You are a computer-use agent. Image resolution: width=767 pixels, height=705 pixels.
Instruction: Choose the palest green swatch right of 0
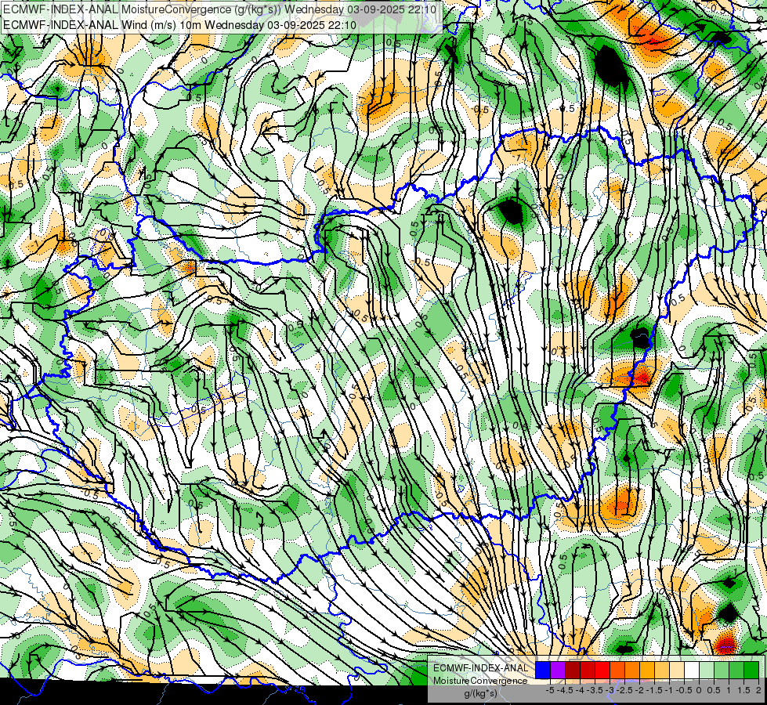707,671
